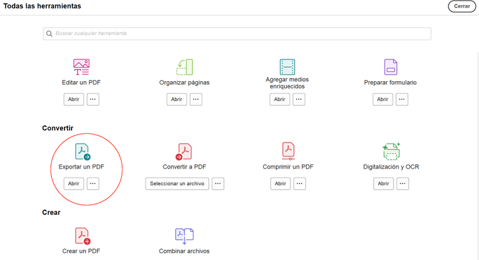Open more options for Comprimir un PDF
The height and width of the screenshot is (260, 479).
coord(300,183)
